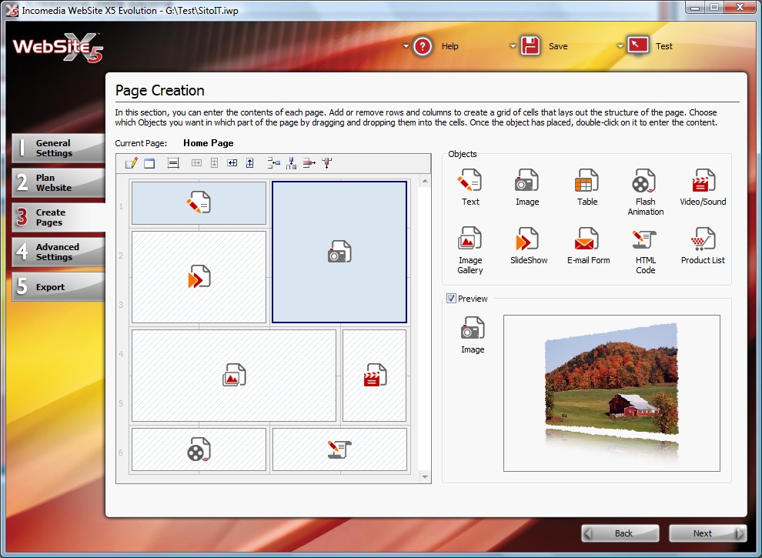The height and width of the screenshot is (558, 762).
Task: Click the barn landscape preview thumbnail
Action: pyautogui.click(x=611, y=393)
